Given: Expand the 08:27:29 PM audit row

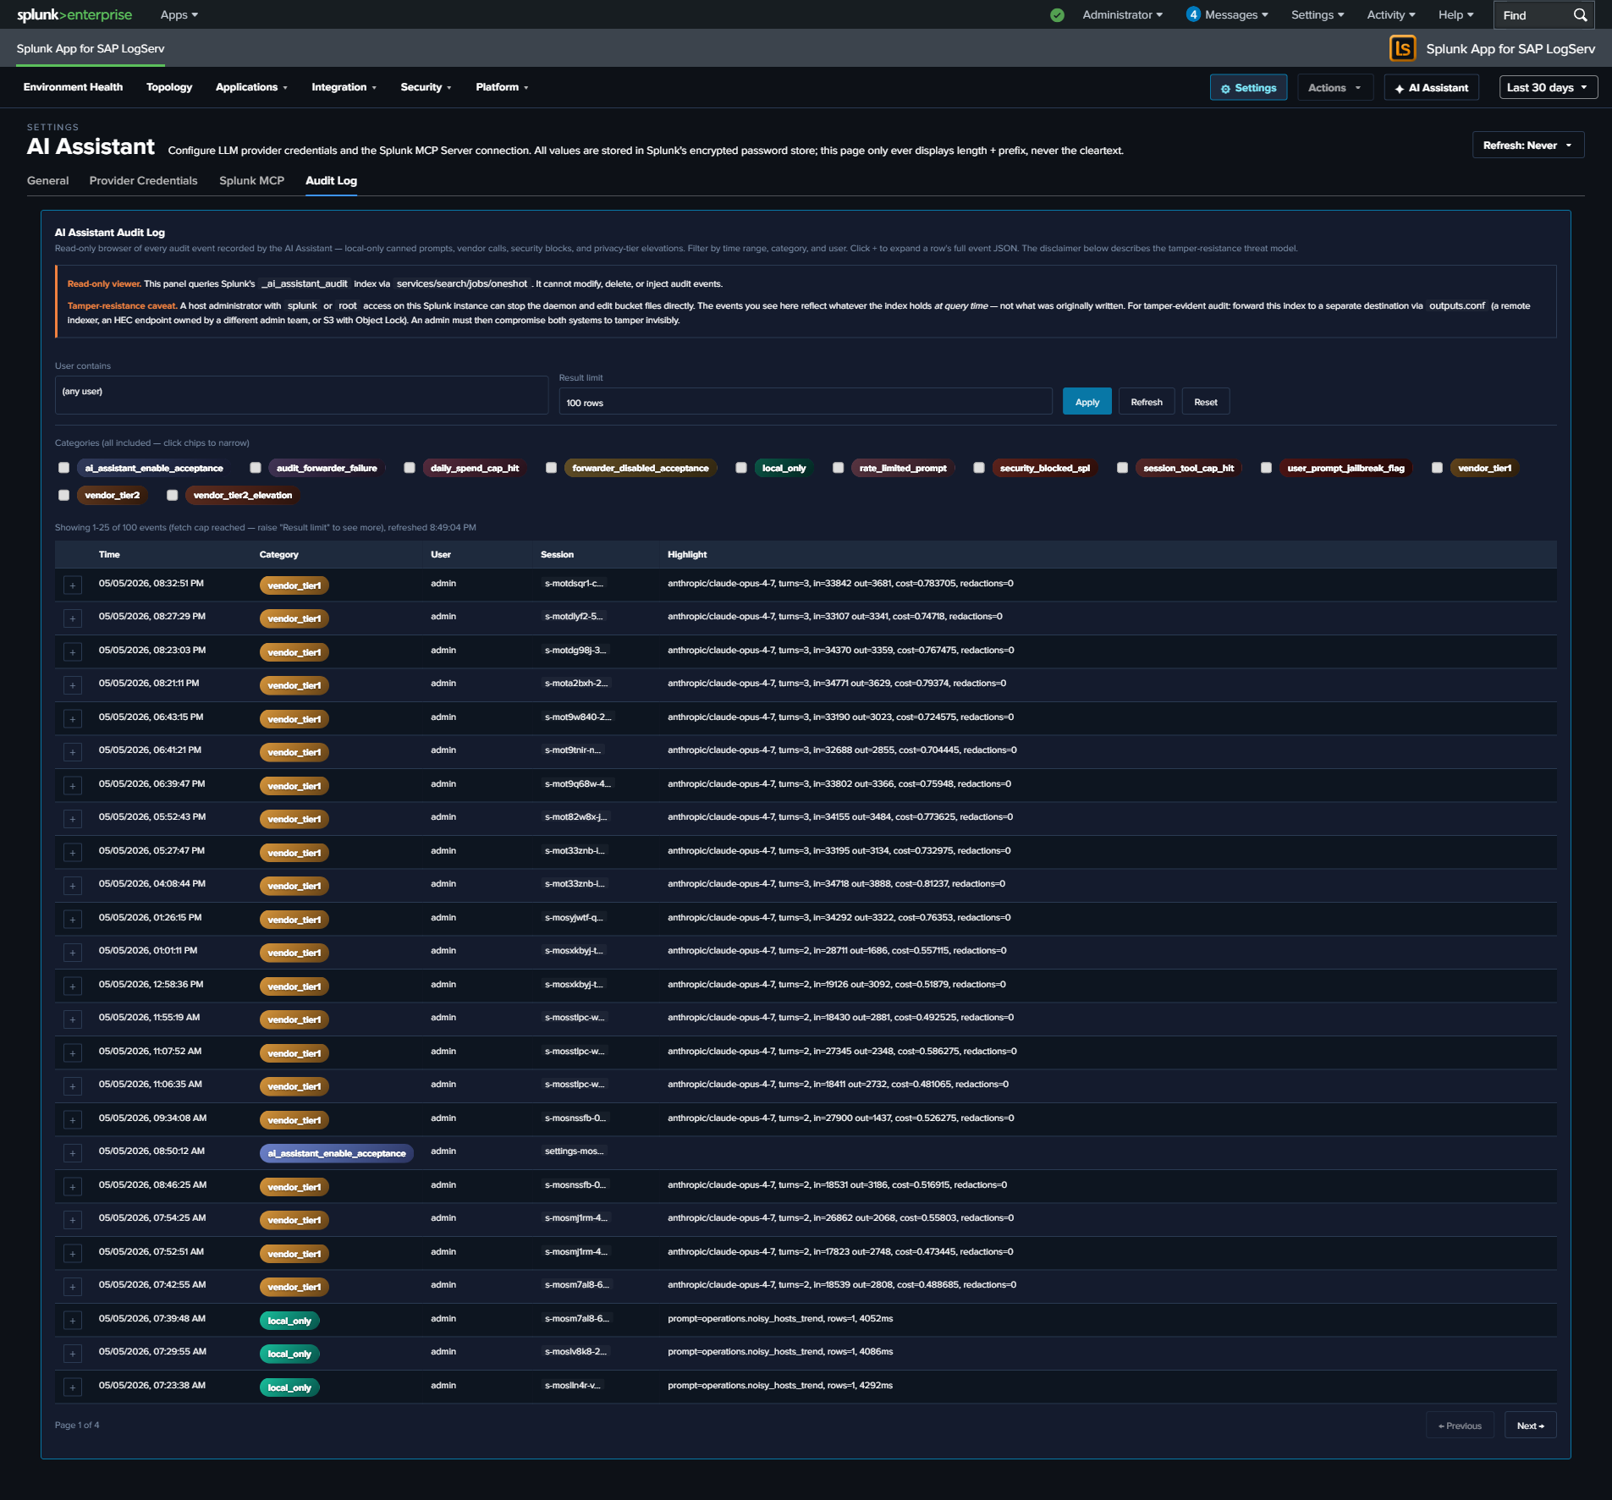Looking at the screenshot, I should (73, 618).
